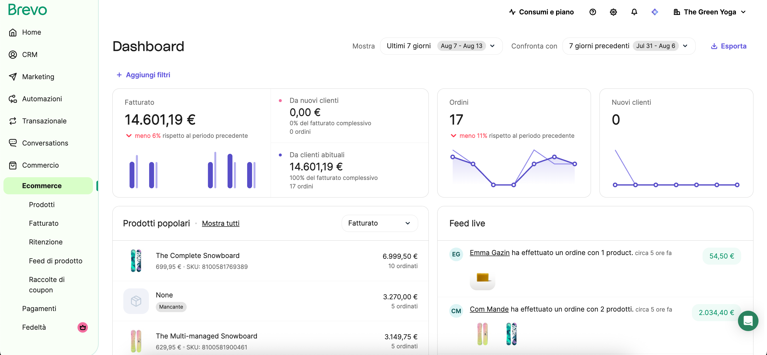Click the Esporta export button

pyautogui.click(x=729, y=46)
